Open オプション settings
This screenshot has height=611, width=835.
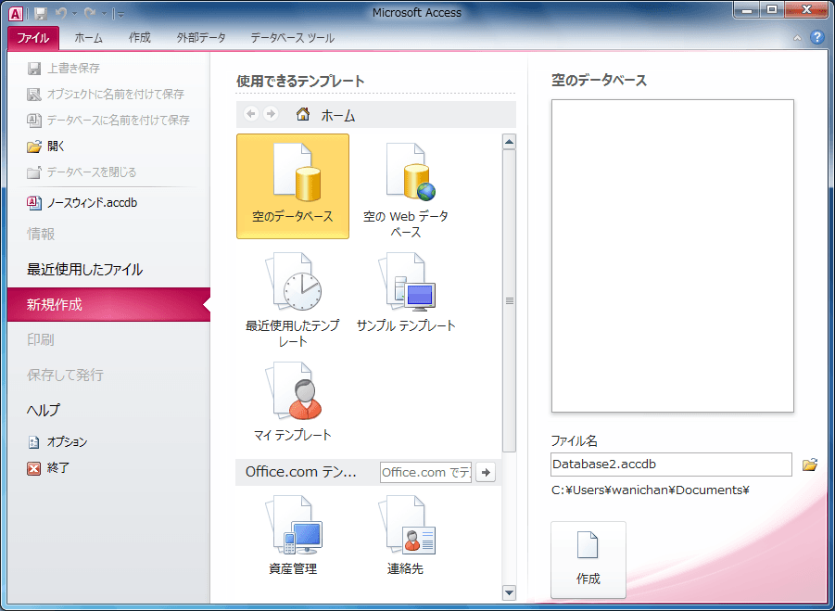point(57,441)
